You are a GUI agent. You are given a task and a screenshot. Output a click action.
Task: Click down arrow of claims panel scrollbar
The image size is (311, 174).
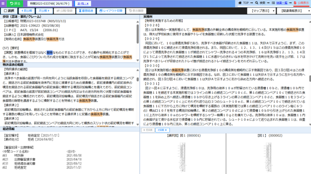point(138,125)
